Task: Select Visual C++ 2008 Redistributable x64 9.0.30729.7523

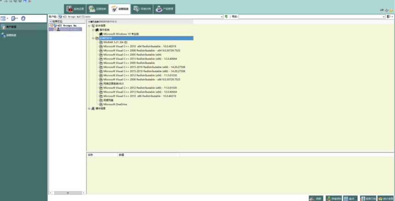Action: pos(142,51)
